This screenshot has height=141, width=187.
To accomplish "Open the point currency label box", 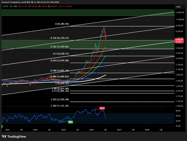I will point(180,7).
